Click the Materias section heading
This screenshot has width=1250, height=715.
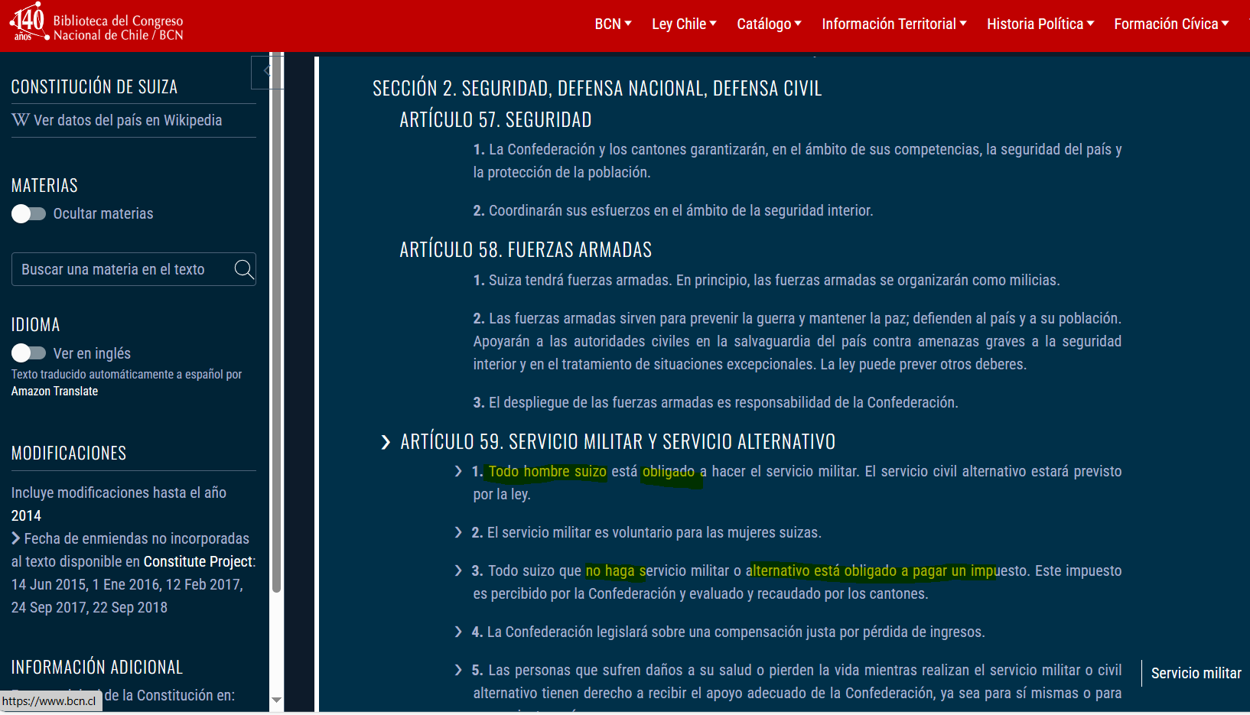tap(44, 186)
